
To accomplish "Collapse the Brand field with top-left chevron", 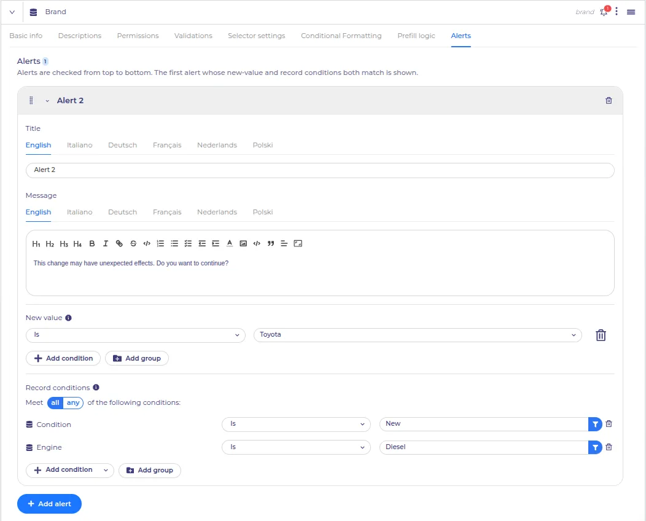I will pyautogui.click(x=12, y=12).
